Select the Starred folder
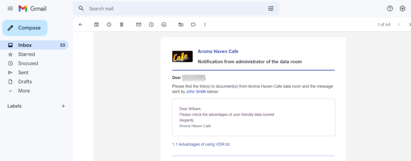 pyautogui.click(x=26, y=54)
